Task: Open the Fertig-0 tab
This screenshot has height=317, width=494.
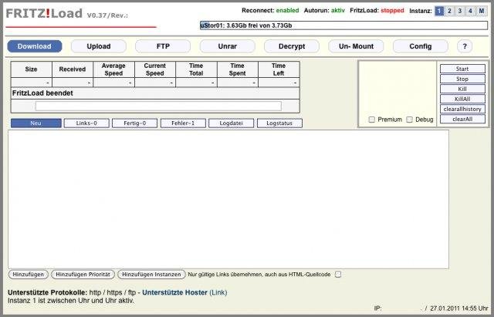Action: coord(135,123)
